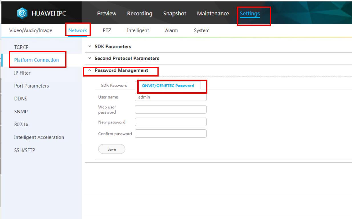Viewport: 352px width, 219px height.
Task: Open Port Parameters page
Action: tap(31, 86)
